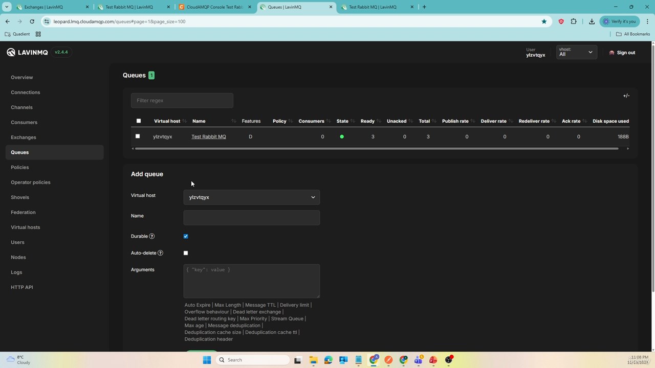Open Channels in the sidebar
This screenshot has width=655, height=368.
click(x=21, y=107)
